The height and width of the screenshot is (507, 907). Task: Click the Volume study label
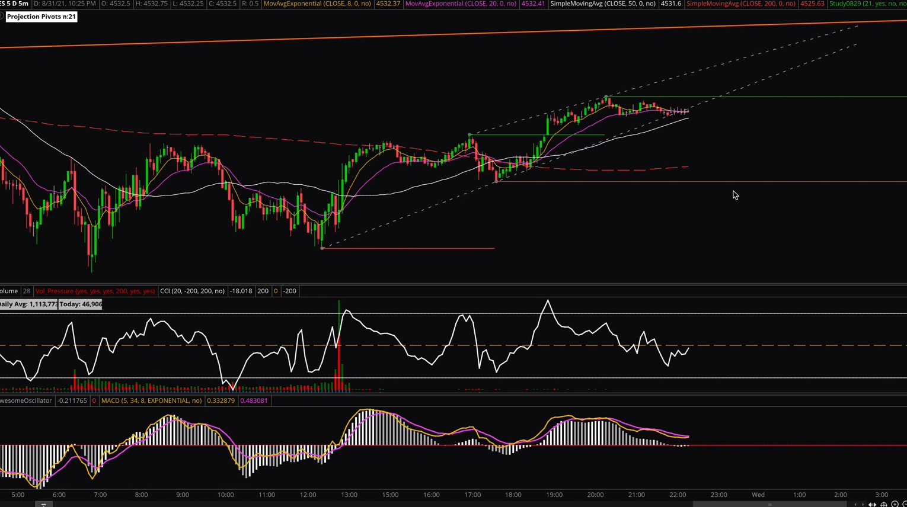coord(9,291)
